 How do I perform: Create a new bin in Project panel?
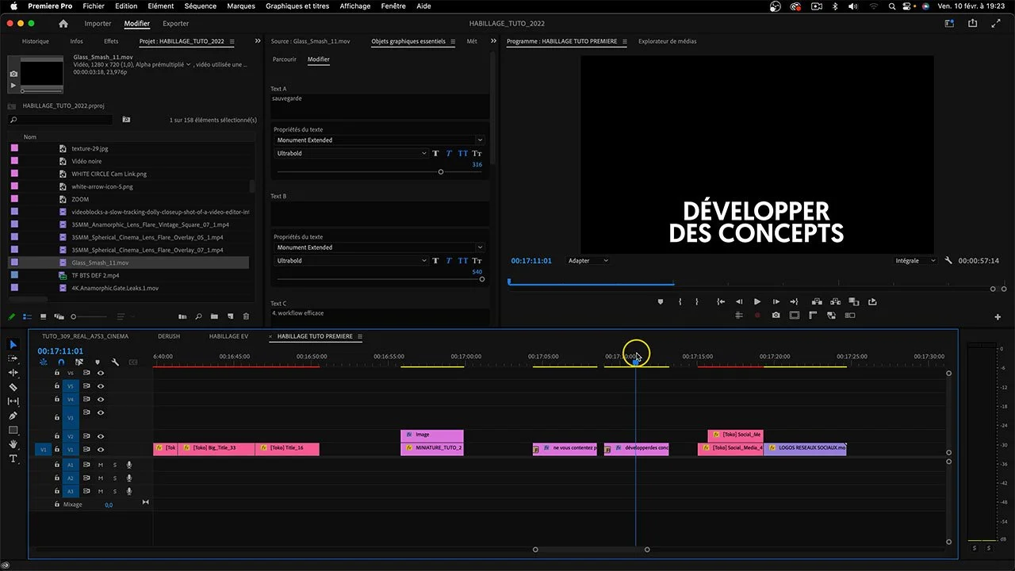point(214,316)
